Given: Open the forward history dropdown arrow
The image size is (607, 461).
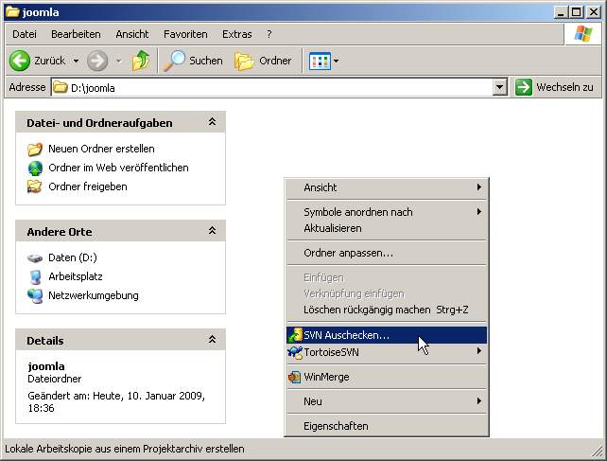Looking at the screenshot, I should [x=118, y=61].
